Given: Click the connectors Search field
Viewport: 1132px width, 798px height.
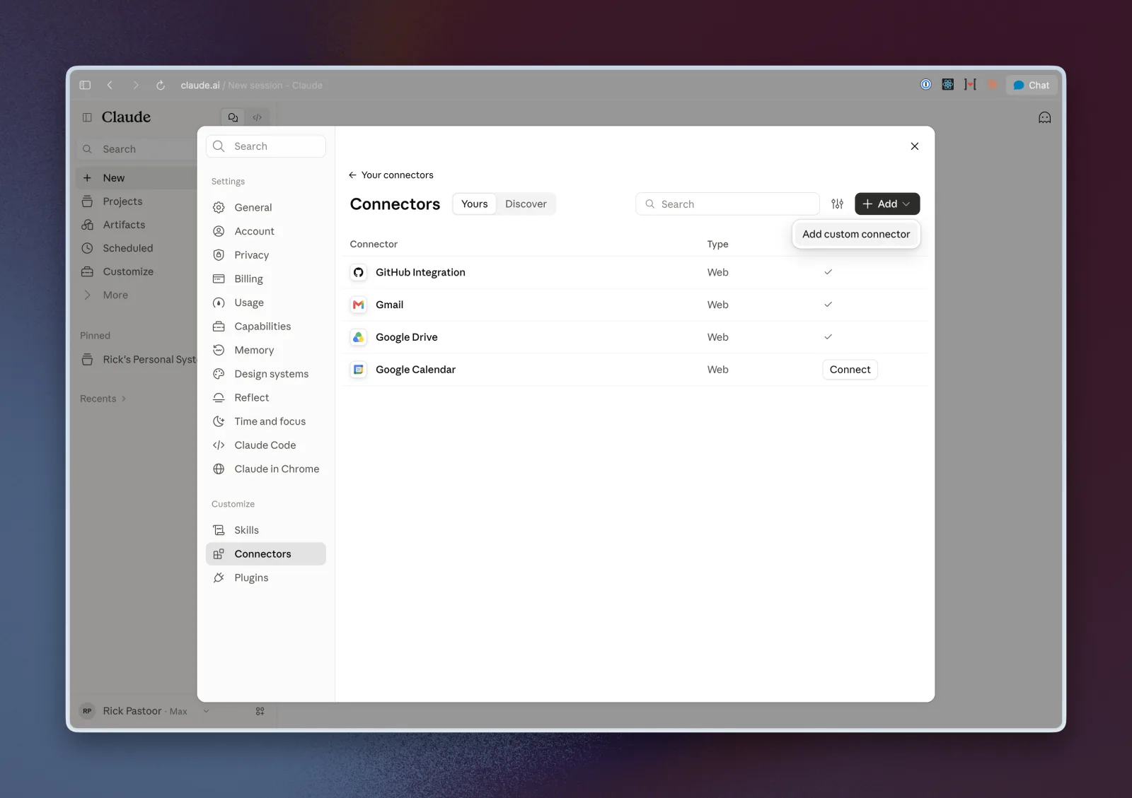Looking at the screenshot, I should point(727,204).
